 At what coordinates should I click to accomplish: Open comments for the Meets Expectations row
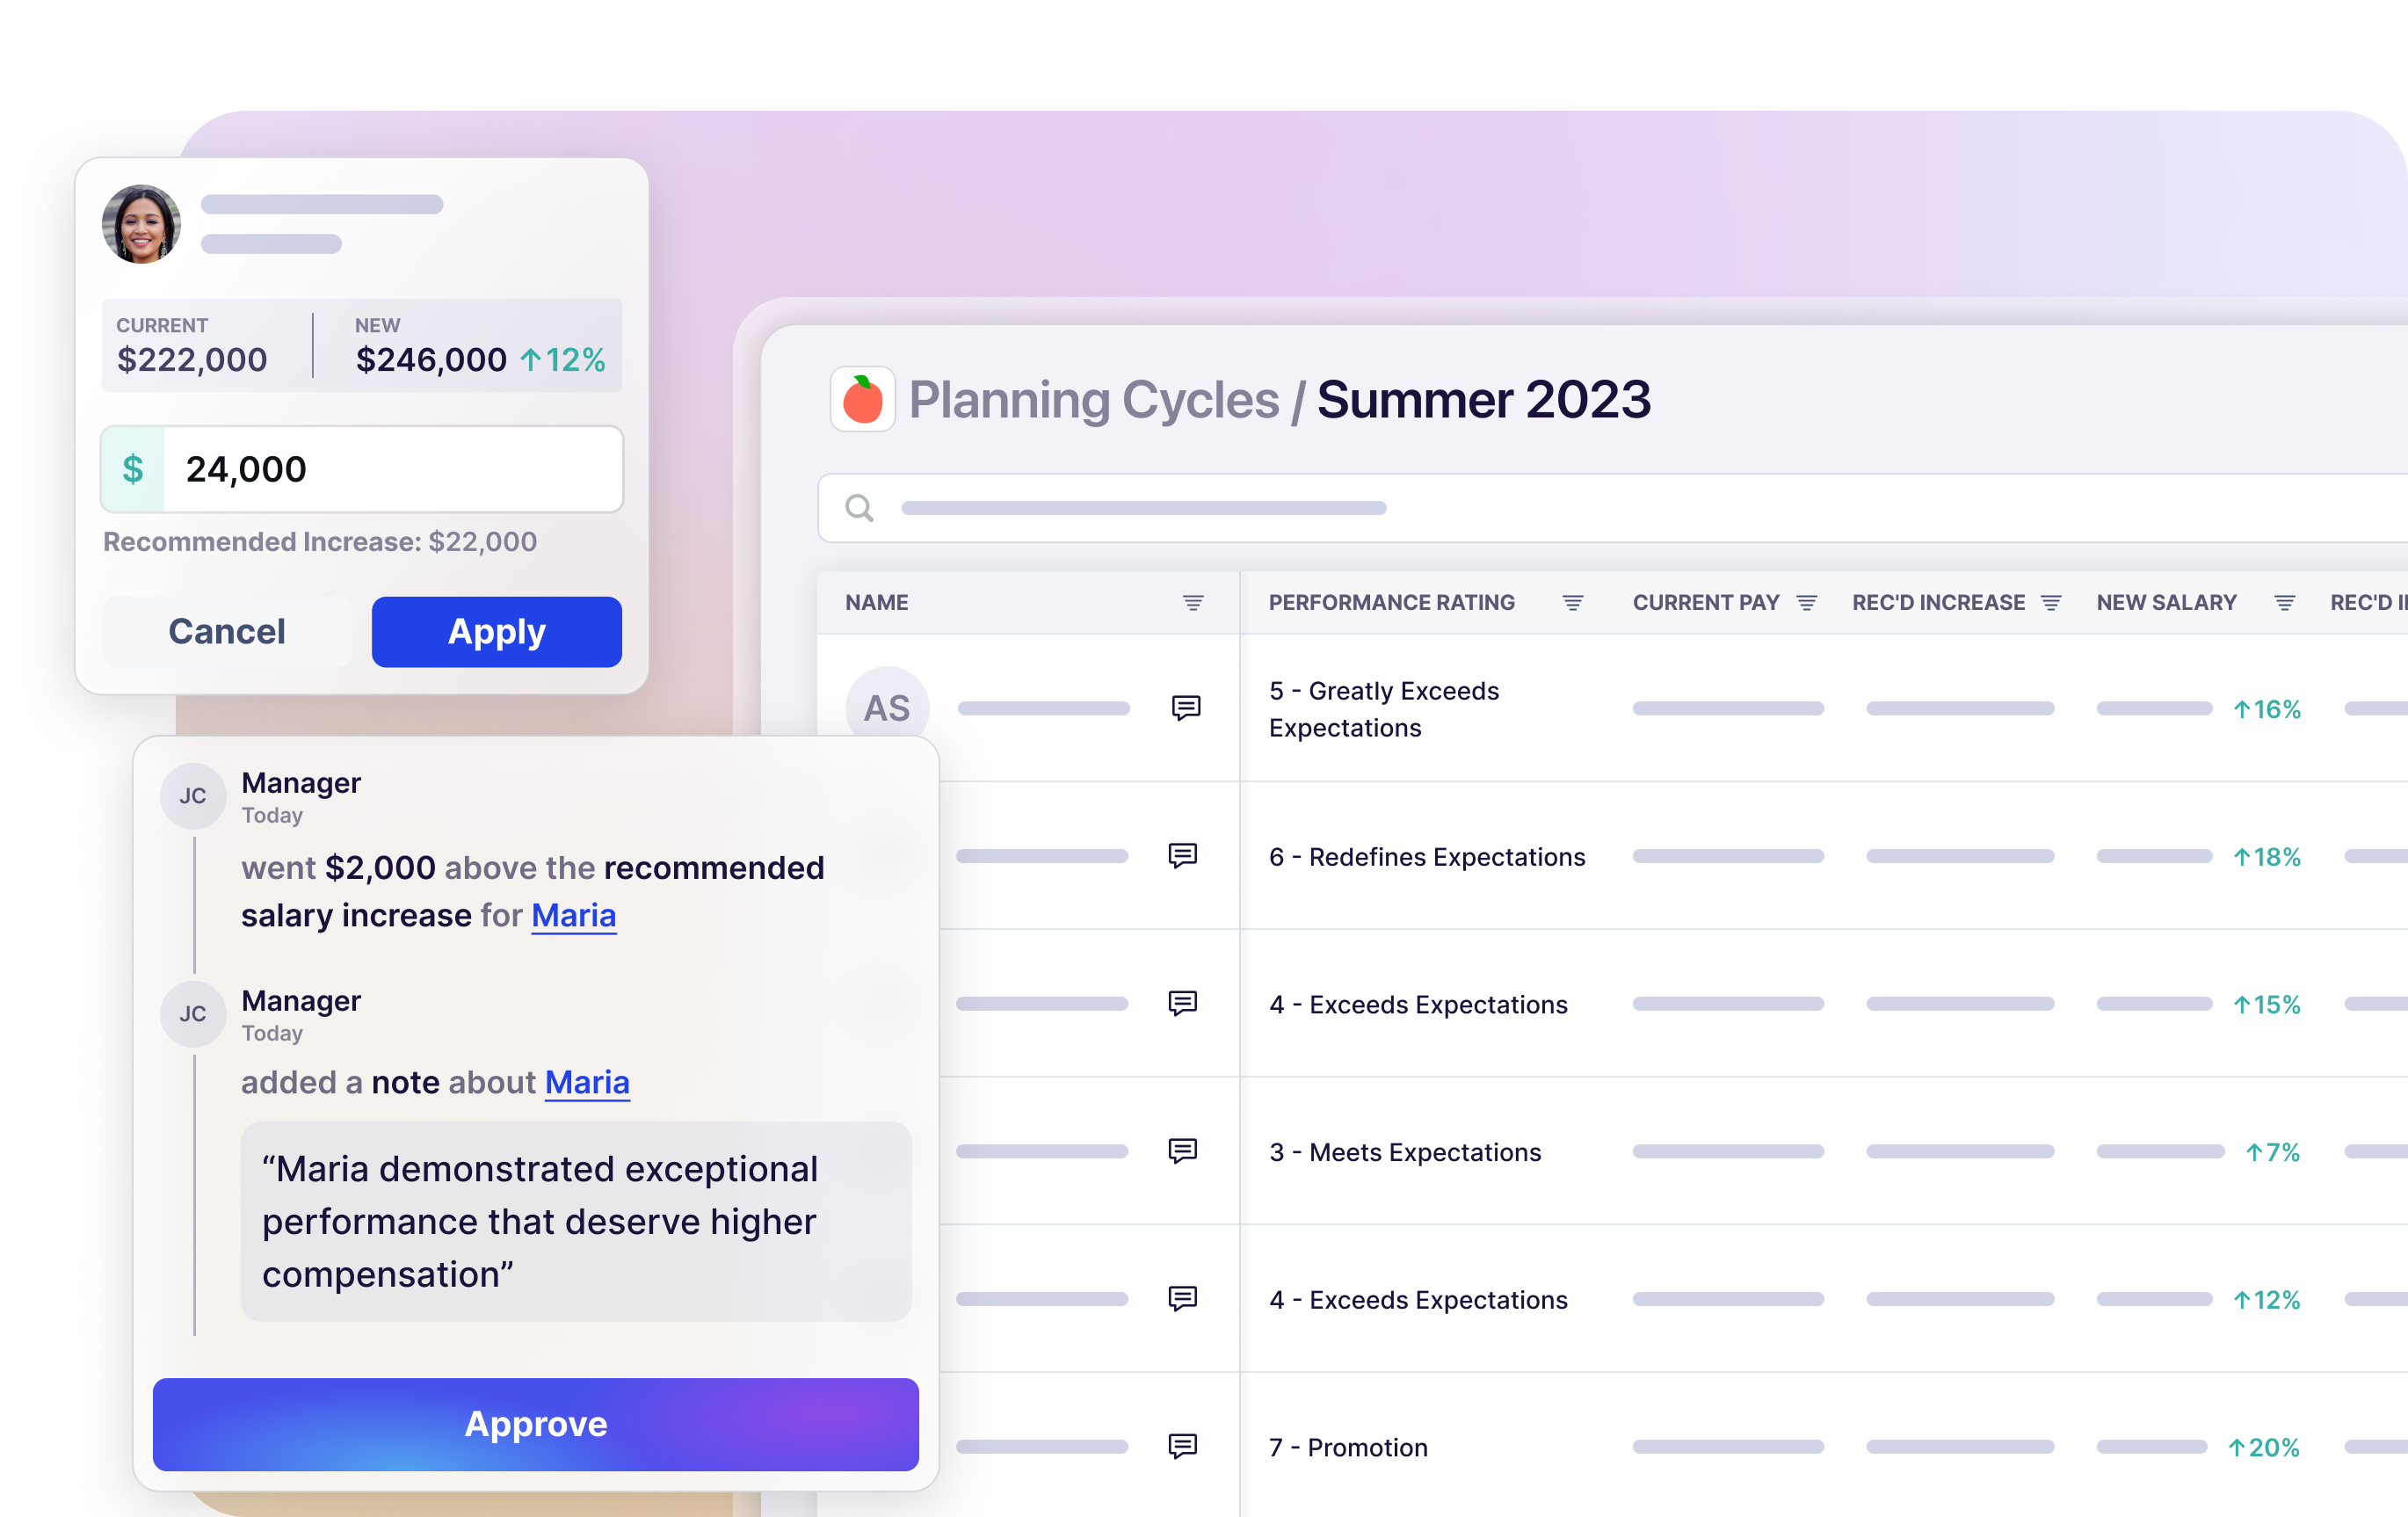pyautogui.click(x=1182, y=1151)
